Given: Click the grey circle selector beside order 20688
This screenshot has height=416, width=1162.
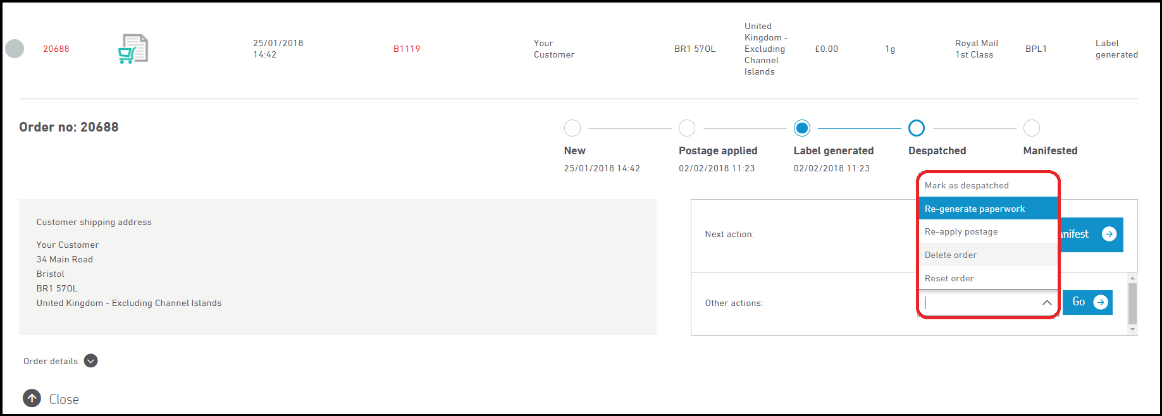Looking at the screenshot, I should 15,49.
